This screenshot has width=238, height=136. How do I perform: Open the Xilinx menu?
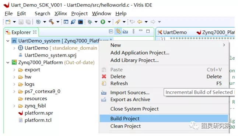(61, 14)
